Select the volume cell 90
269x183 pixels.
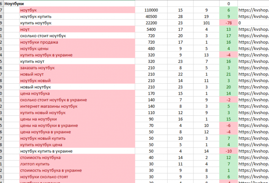pos(151,119)
